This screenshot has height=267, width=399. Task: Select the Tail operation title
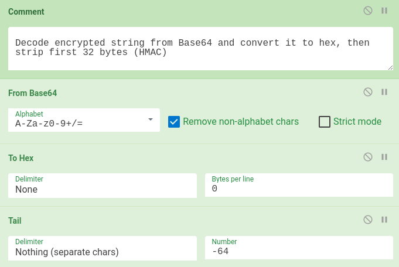[x=15, y=221]
